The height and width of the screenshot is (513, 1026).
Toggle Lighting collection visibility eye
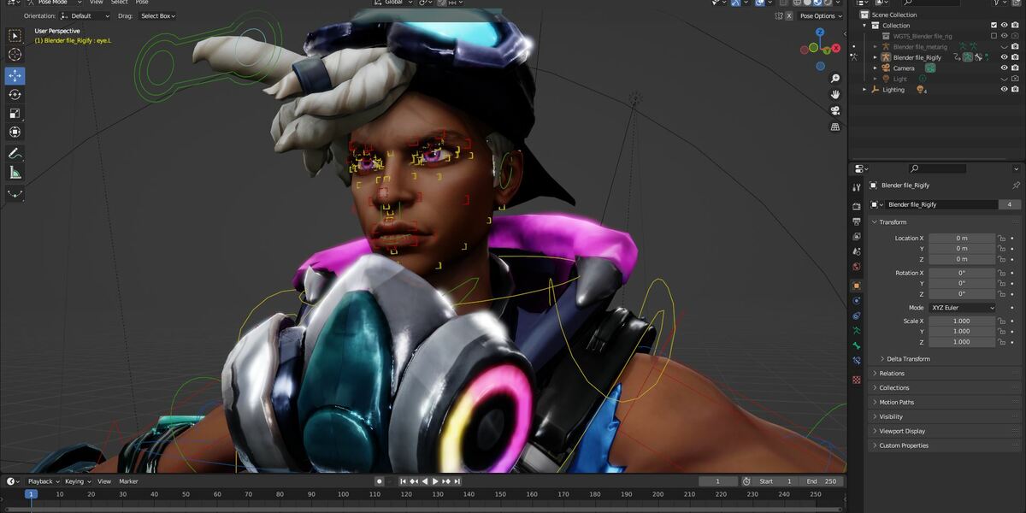coord(1004,90)
